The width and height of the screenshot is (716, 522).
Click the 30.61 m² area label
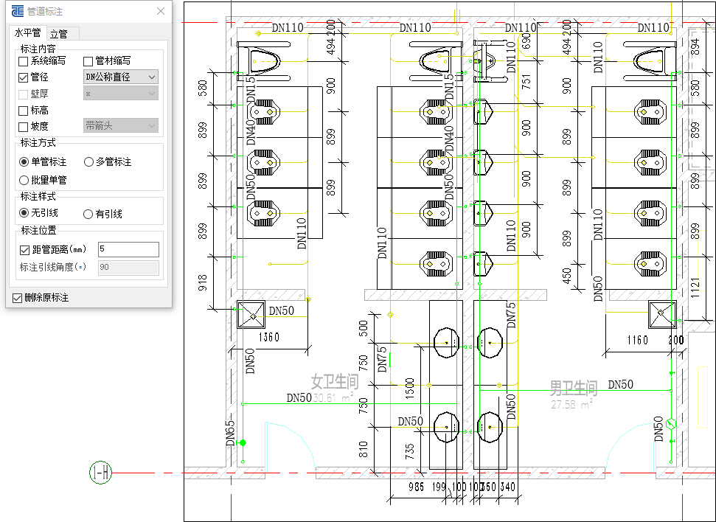tap(333, 398)
